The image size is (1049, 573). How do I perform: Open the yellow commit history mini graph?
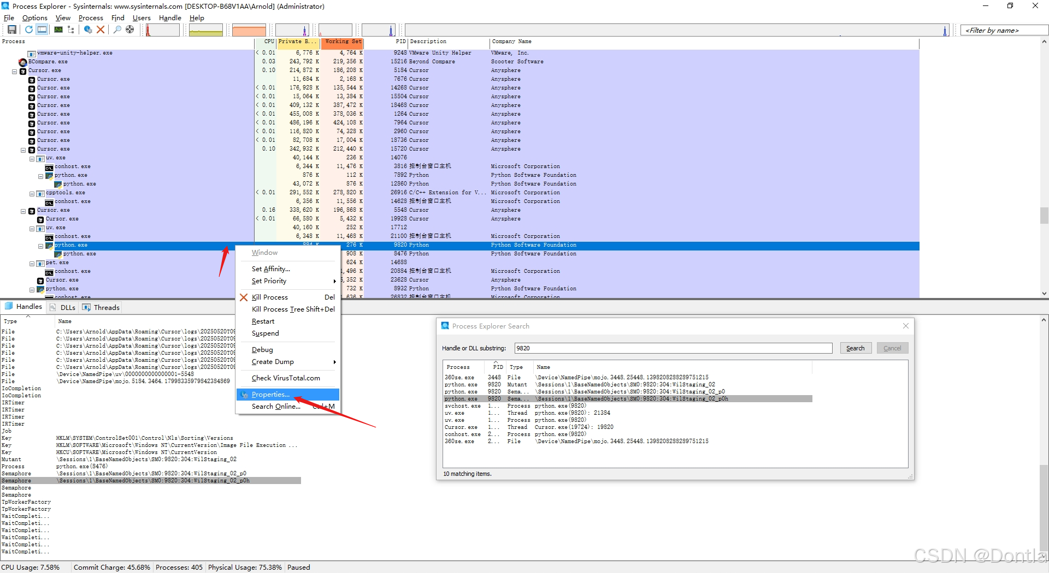206,30
